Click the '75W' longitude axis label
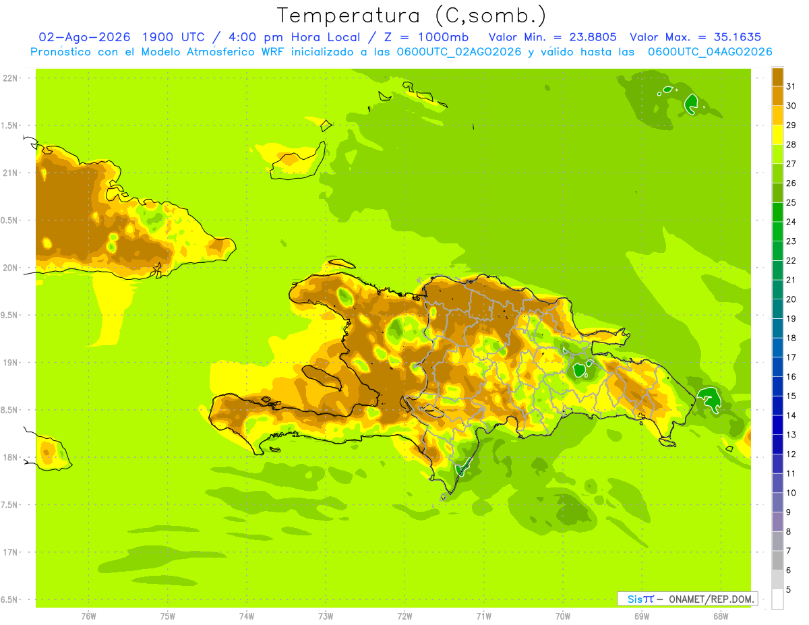 point(168,616)
